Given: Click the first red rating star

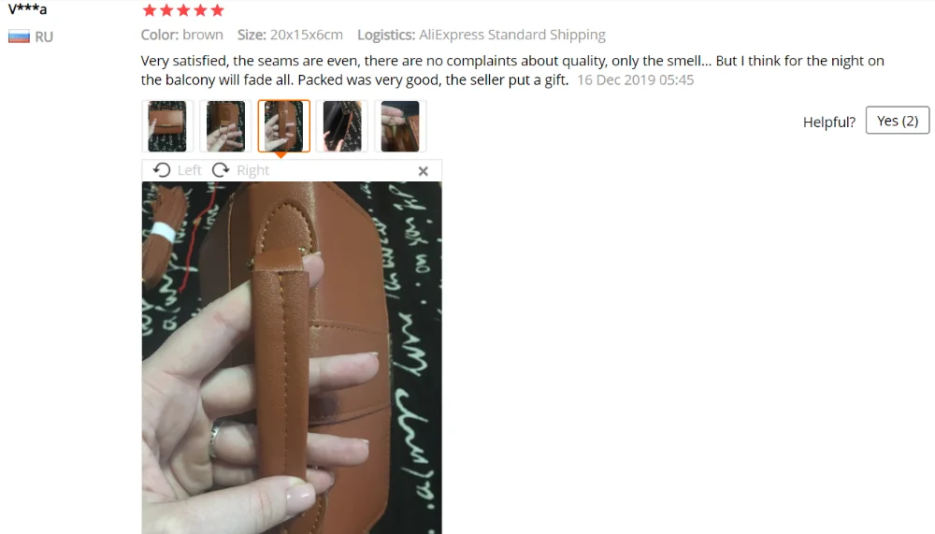Looking at the screenshot, I should click(x=150, y=10).
